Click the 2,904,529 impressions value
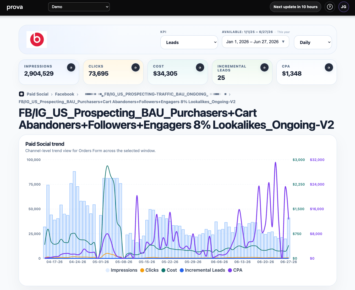Viewport: 355px width, 290px height. 39,74
